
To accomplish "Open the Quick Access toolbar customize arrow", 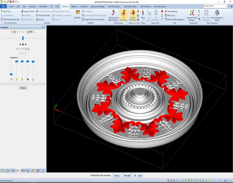I will pos(18,2).
